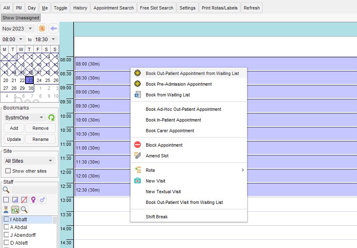Click into the staff search field
Image resolution: width=357 pixels, height=248 pixels.
pyautogui.click(x=34, y=190)
